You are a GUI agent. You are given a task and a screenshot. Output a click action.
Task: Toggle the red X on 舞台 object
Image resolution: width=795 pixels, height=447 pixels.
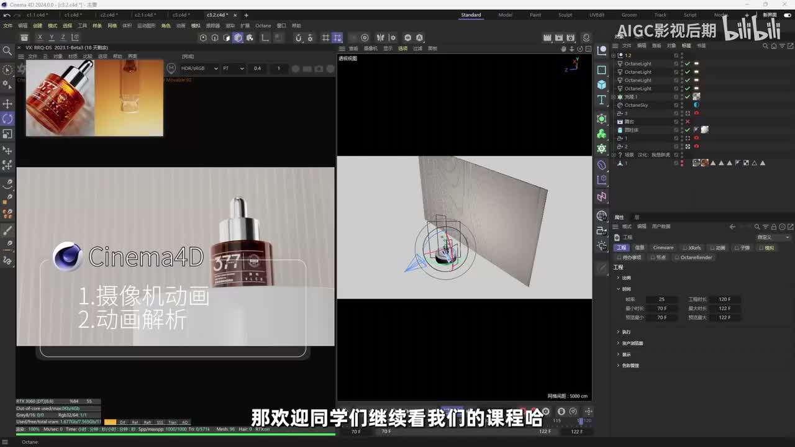pos(688,122)
